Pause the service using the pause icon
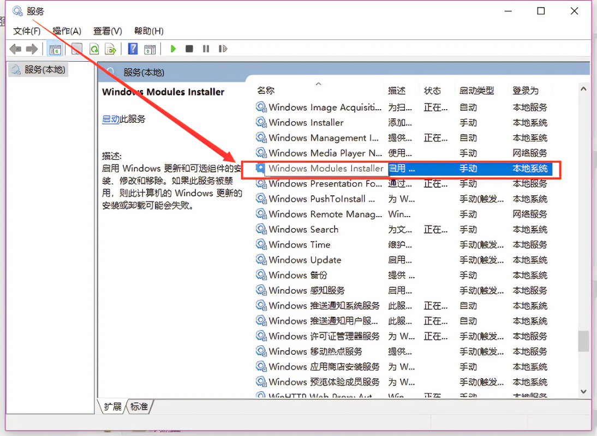Viewport: 597px width, 436px height. coord(206,49)
